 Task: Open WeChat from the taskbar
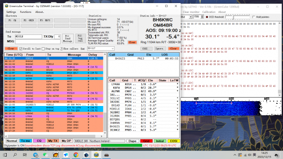click(x=45, y=155)
